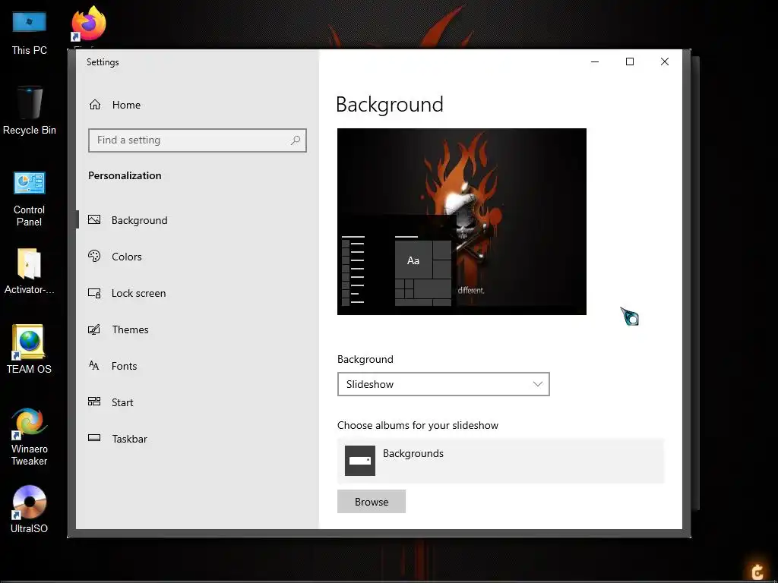
Task: Select the Background page label in the sidebar
Action: pyautogui.click(x=140, y=220)
